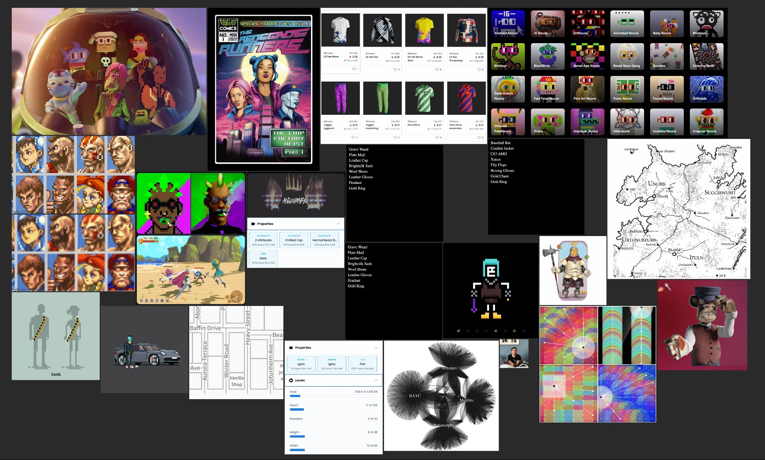
Task: Click the SS Tee Wave shirt image
Action: pyautogui.click(x=340, y=30)
